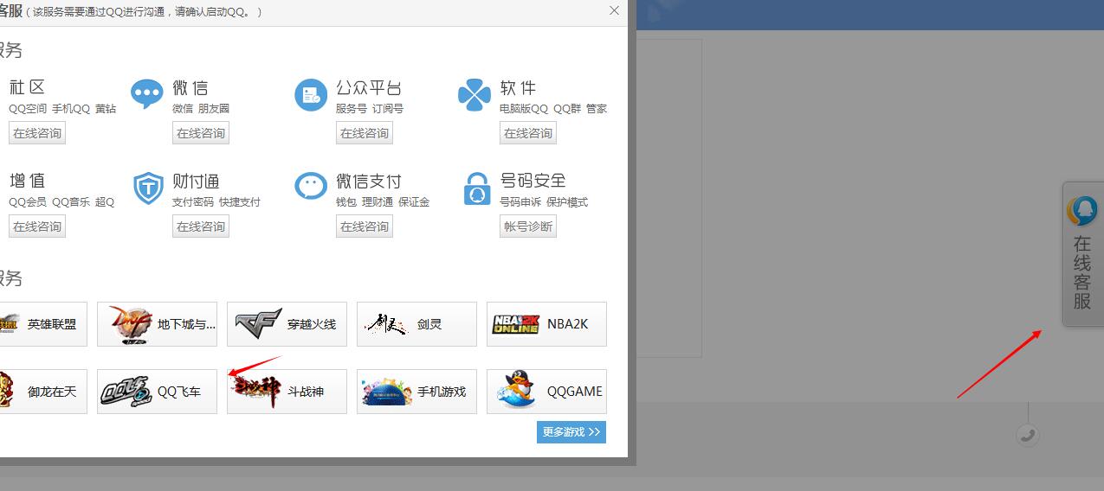Open the 在线客服 side floating widget

click(x=1083, y=254)
